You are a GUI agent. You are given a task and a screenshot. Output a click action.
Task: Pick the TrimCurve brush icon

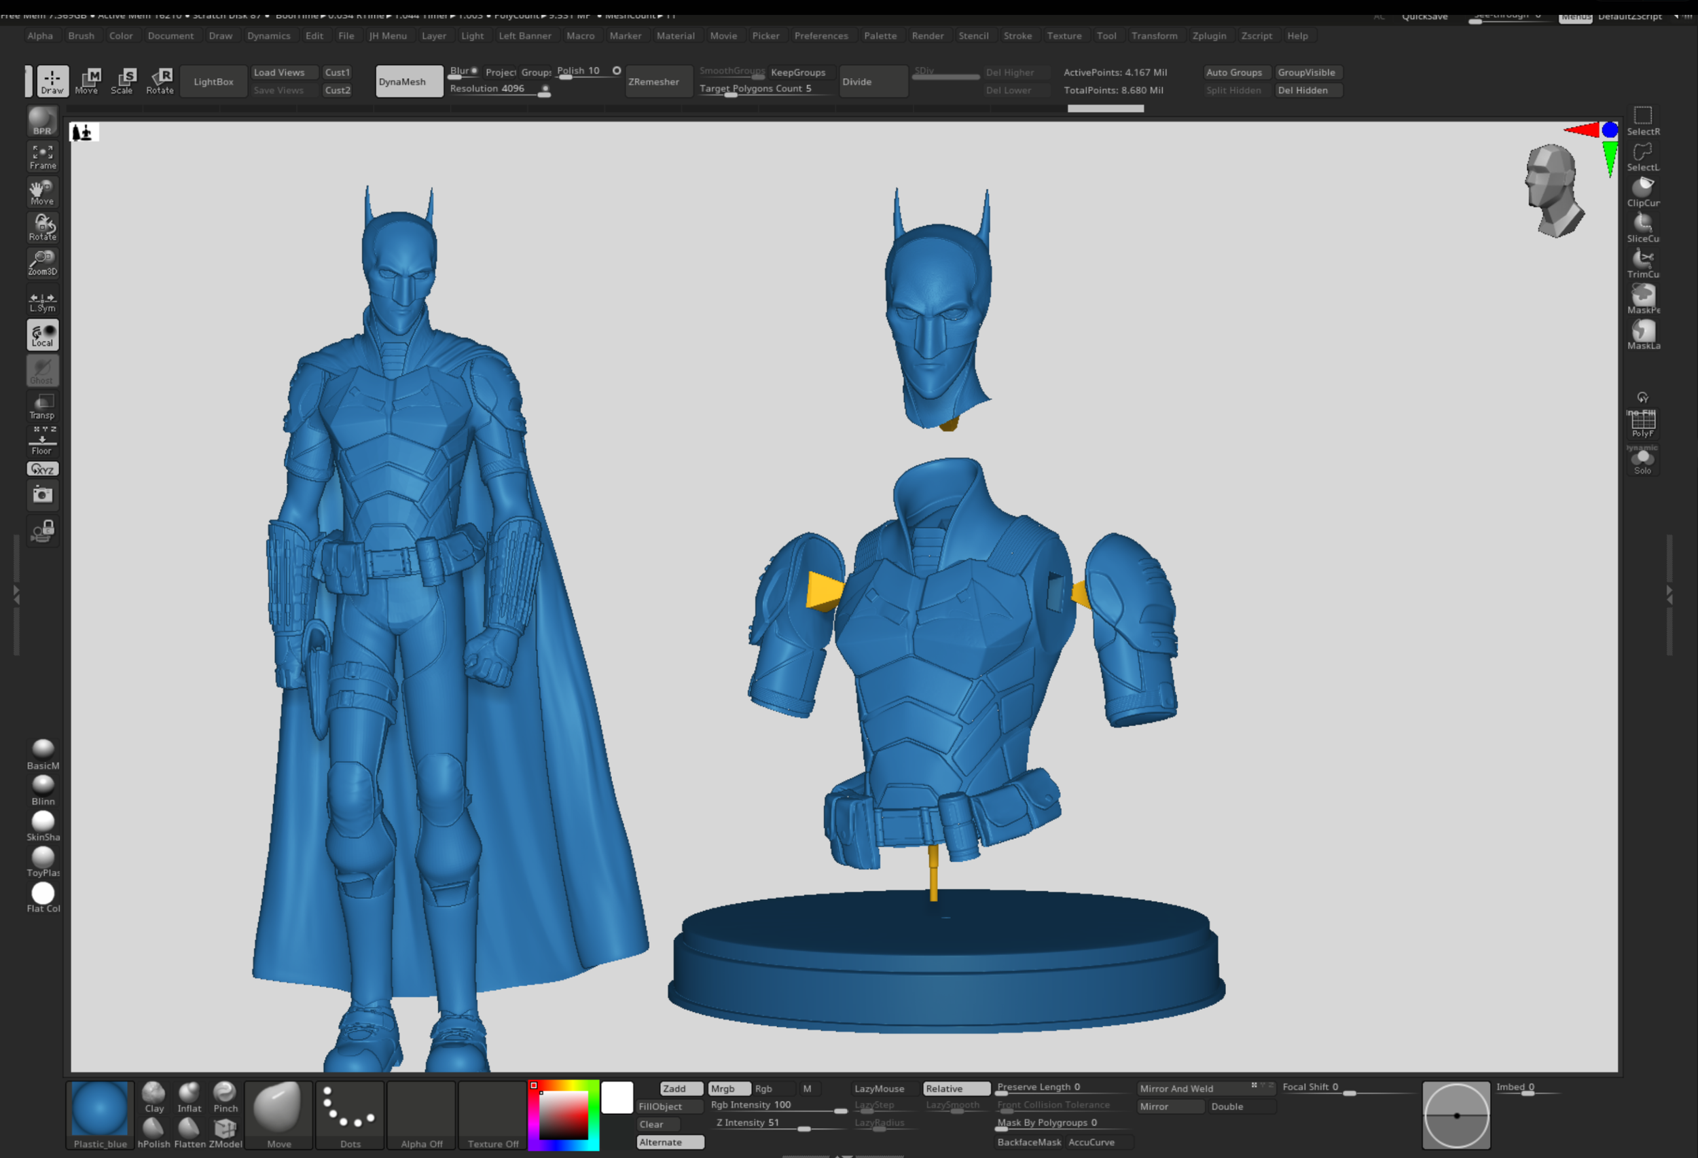point(1643,264)
